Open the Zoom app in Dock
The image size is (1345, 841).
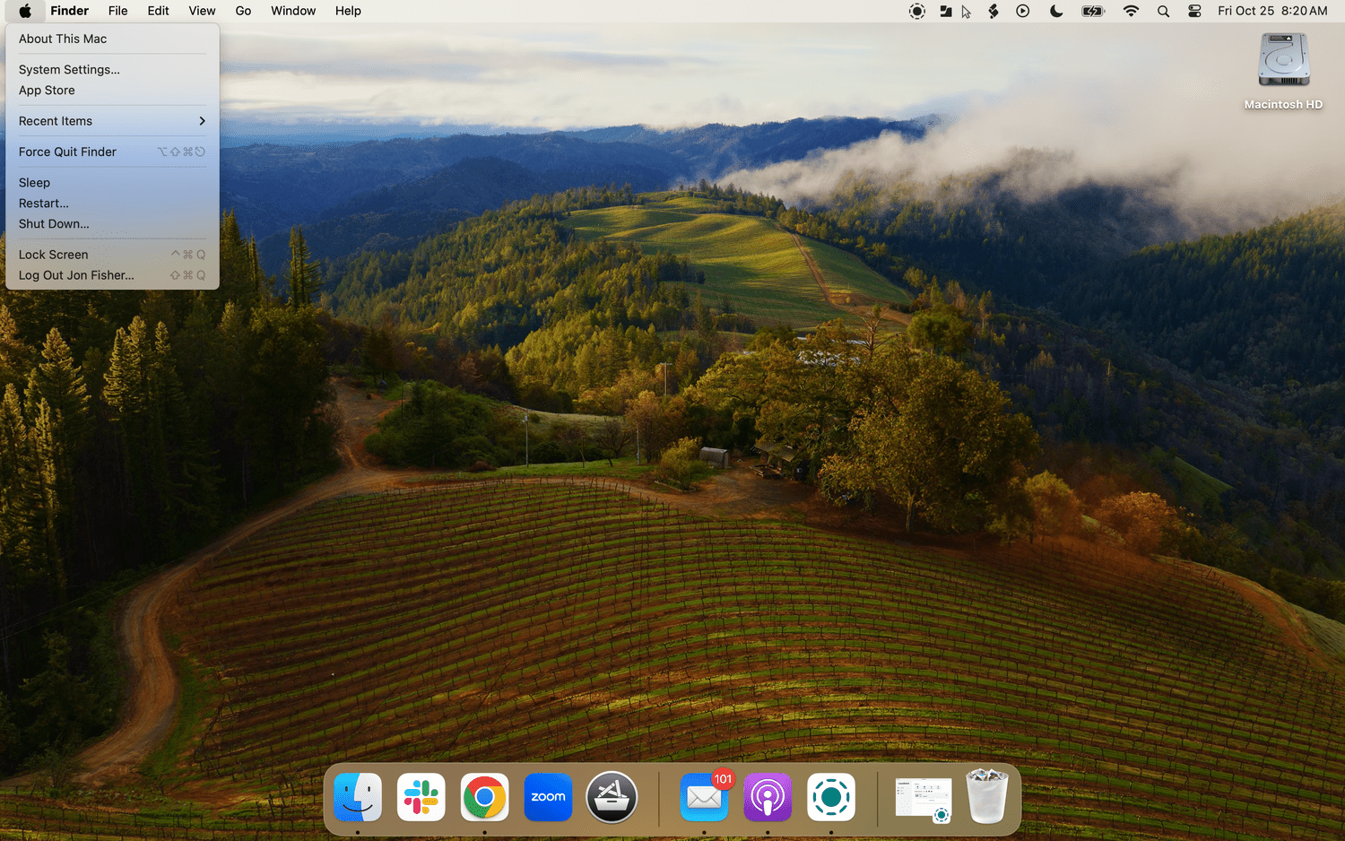548,797
